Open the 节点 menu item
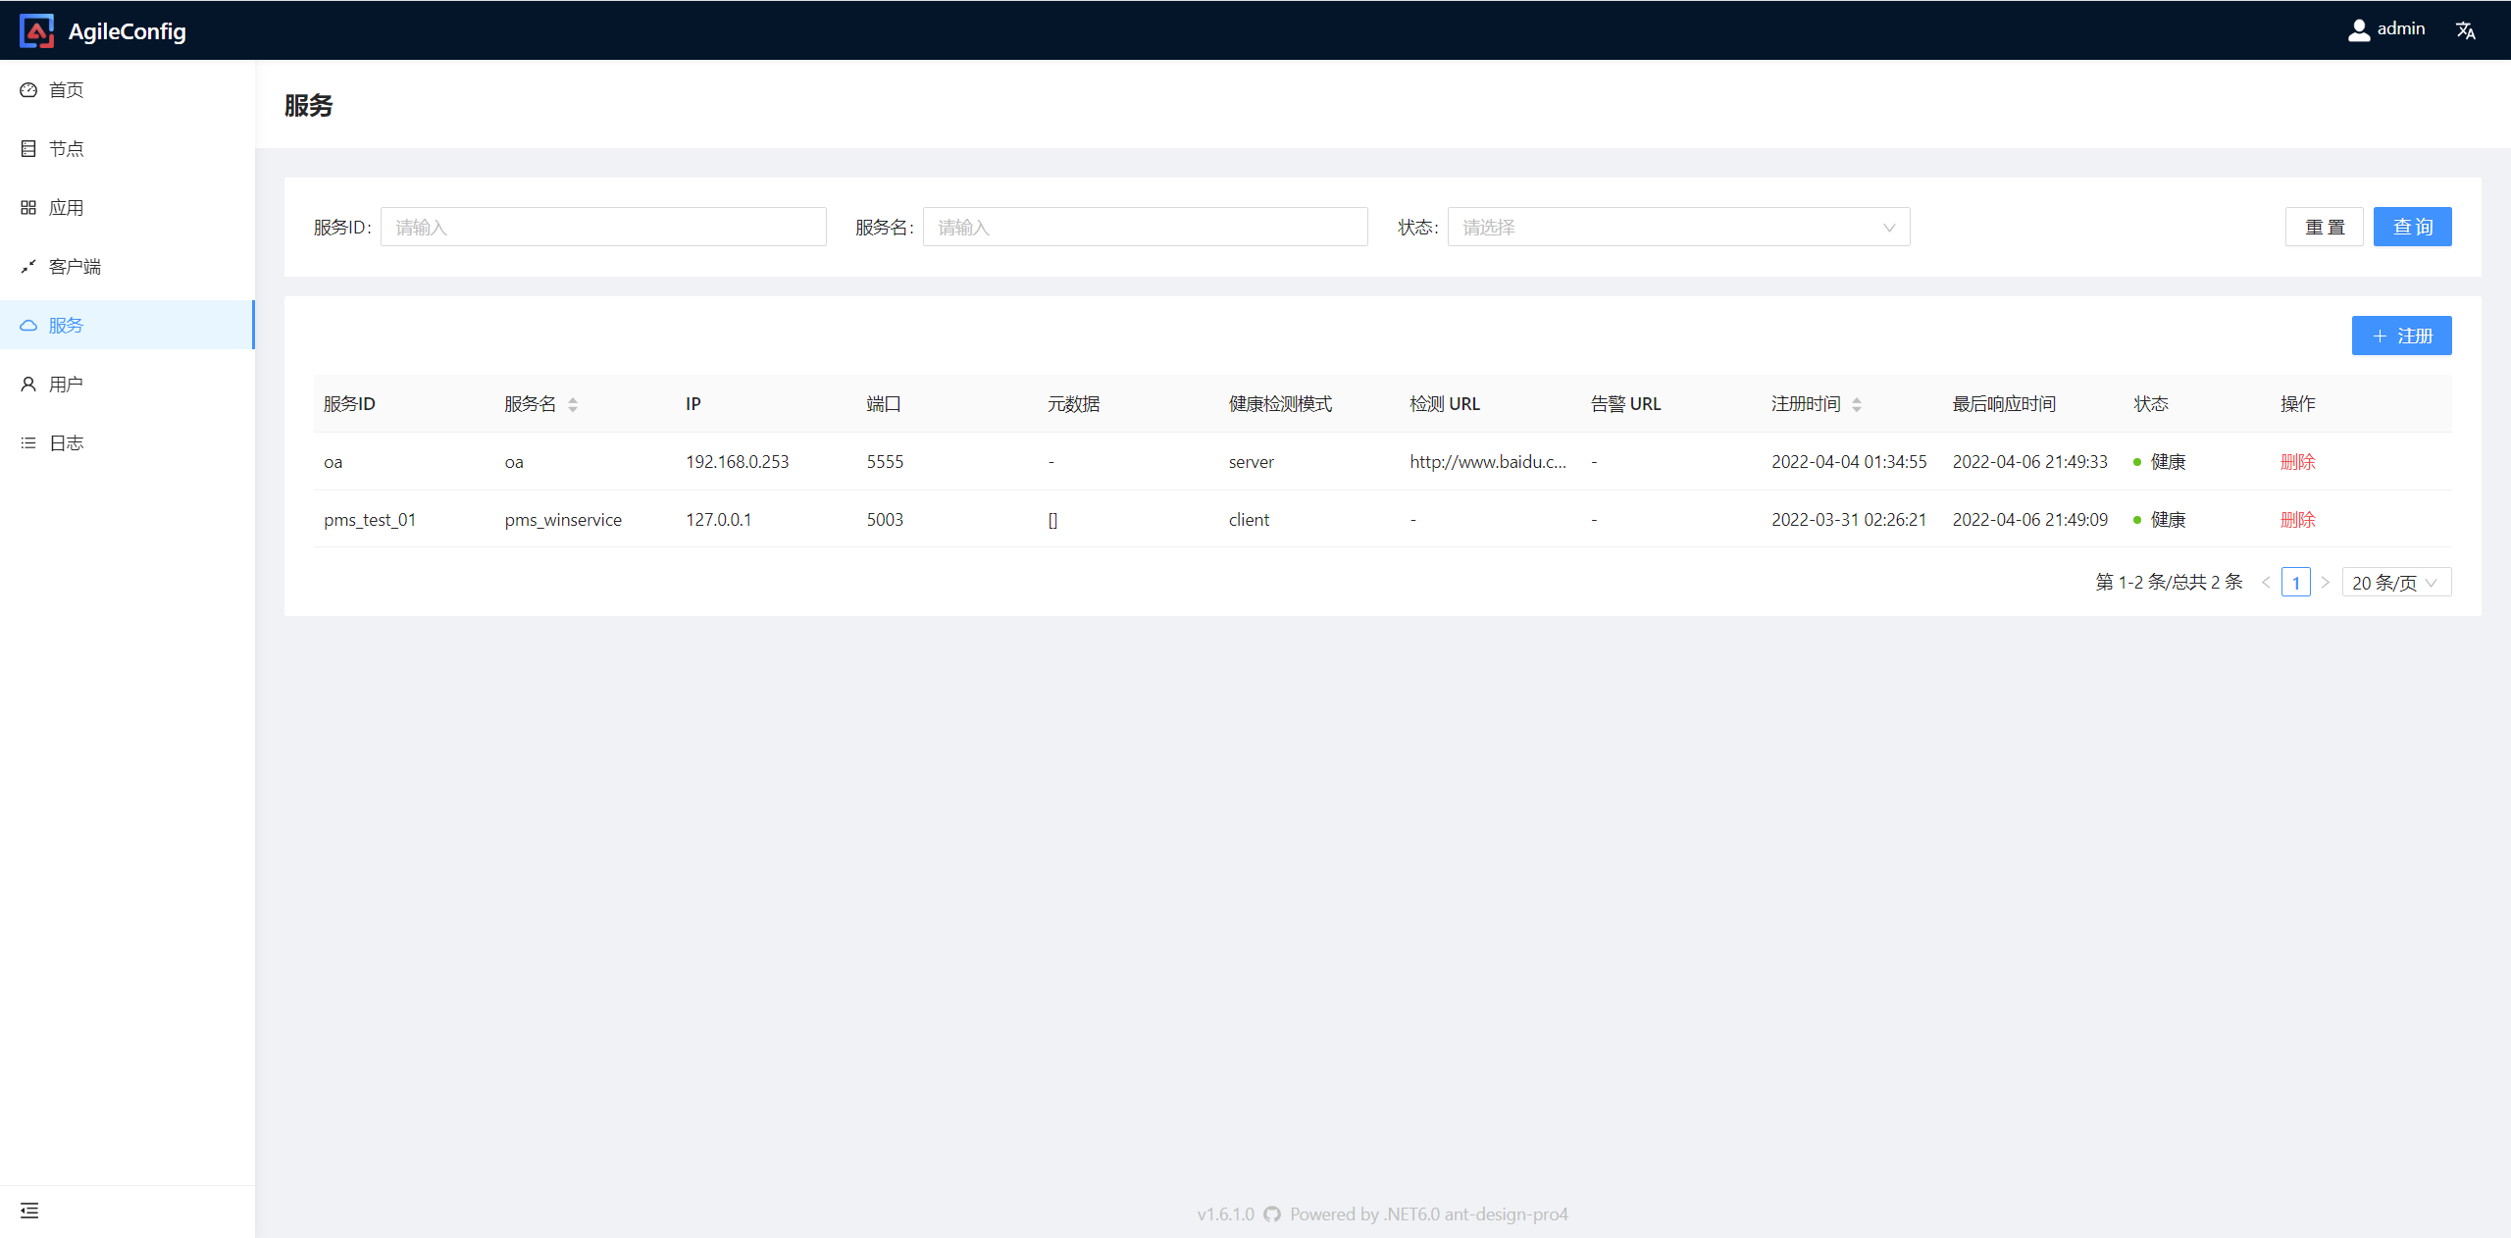Viewport: 2511px width, 1238px height. click(66, 149)
